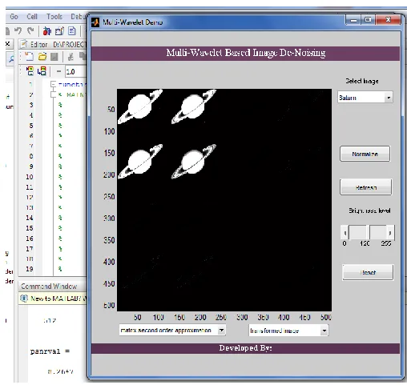Viewport: 407px width, 389px height.
Task: Click the info icon beside New to MATLAB
Action: [24, 298]
